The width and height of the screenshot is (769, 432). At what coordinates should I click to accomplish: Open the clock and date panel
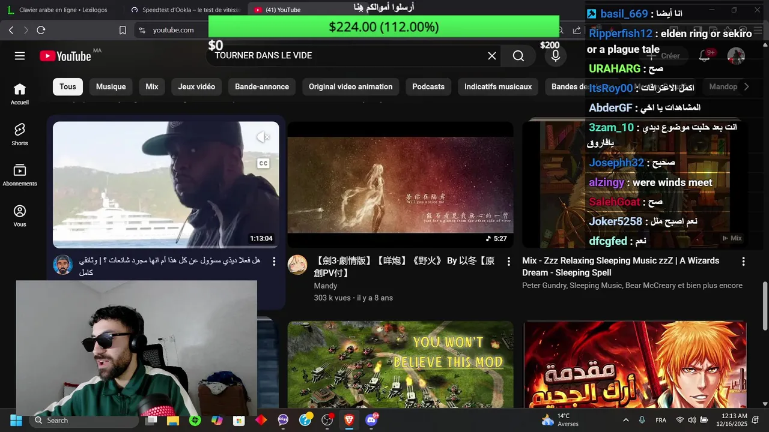732,420
